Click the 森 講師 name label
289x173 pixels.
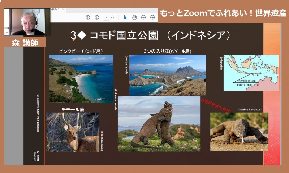coord(25,43)
